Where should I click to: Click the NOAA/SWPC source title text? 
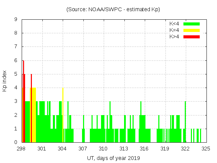tap(113, 10)
